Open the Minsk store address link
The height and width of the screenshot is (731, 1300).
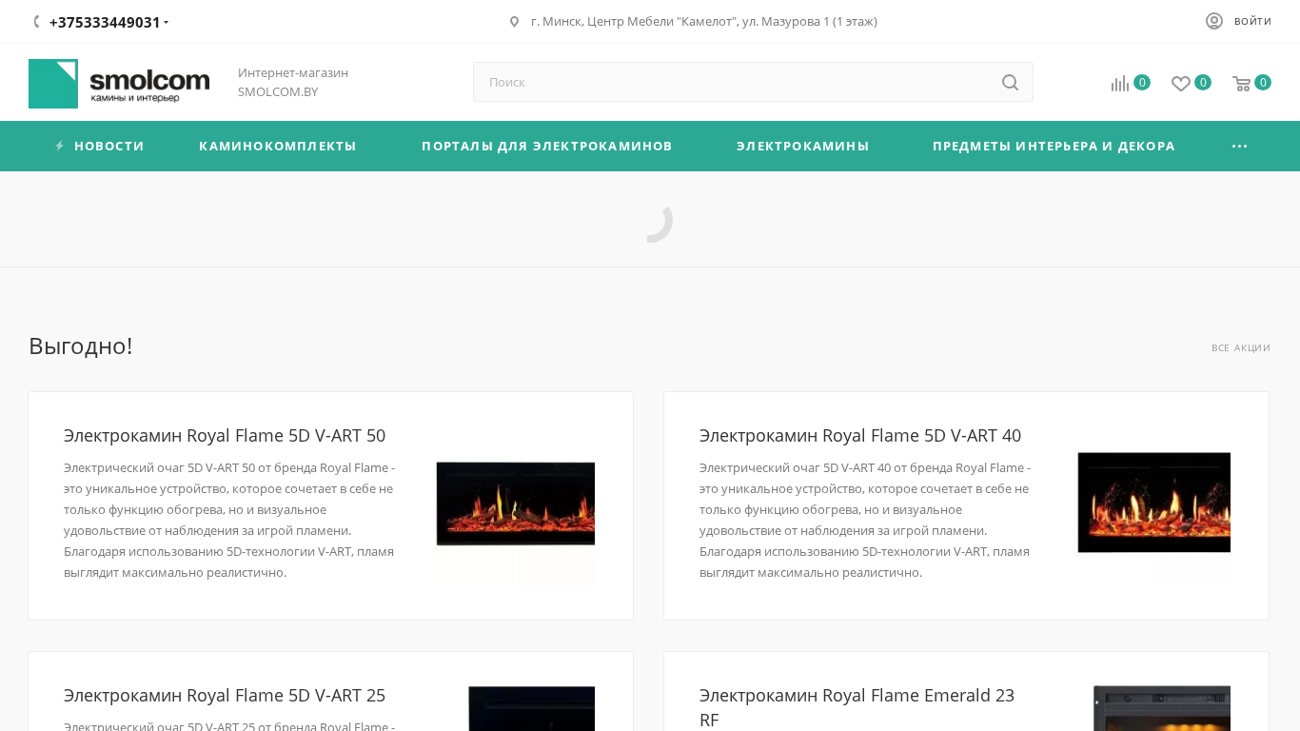704,21
